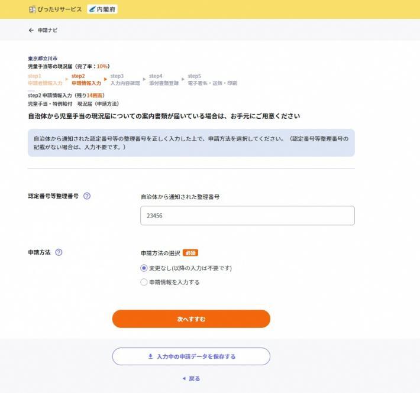Click the 必須 badge
The height and width of the screenshot is (393, 420).
[x=190, y=253]
